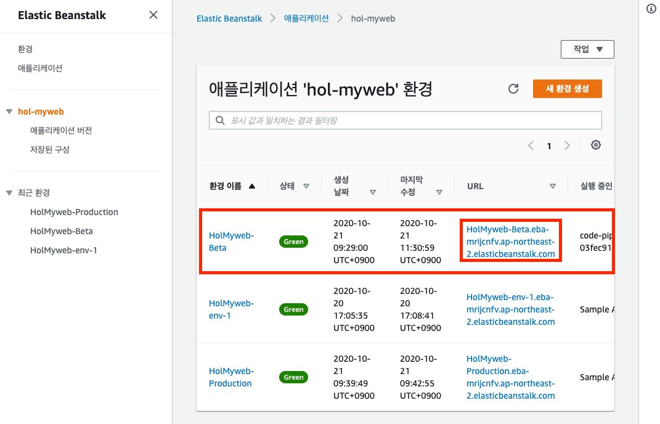660x424 pixels.
Task: Click hol-myweb breadcrumb text
Action: coord(373,18)
